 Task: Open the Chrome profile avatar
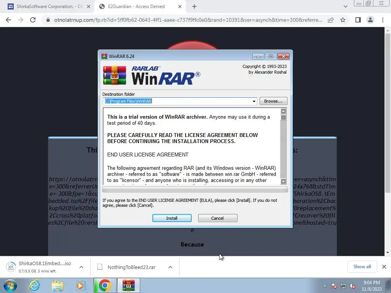tap(370, 20)
